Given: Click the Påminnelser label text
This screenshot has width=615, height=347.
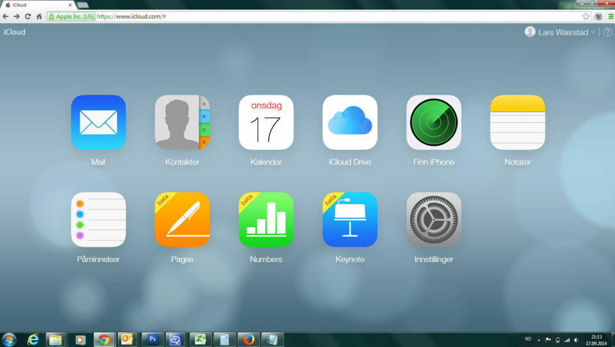Looking at the screenshot, I should click(x=99, y=259).
